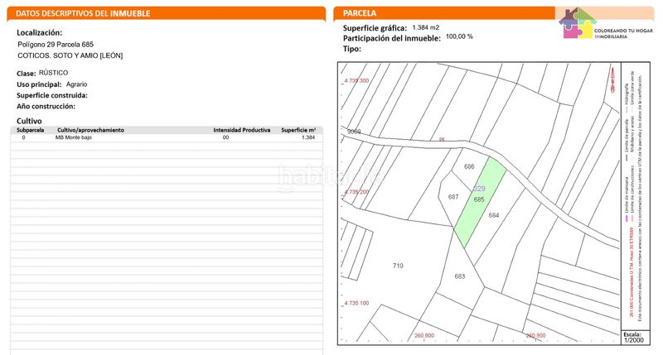
Task: Click the road label 9009 on the map
Action: pyautogui.click(x=355, y=132)
